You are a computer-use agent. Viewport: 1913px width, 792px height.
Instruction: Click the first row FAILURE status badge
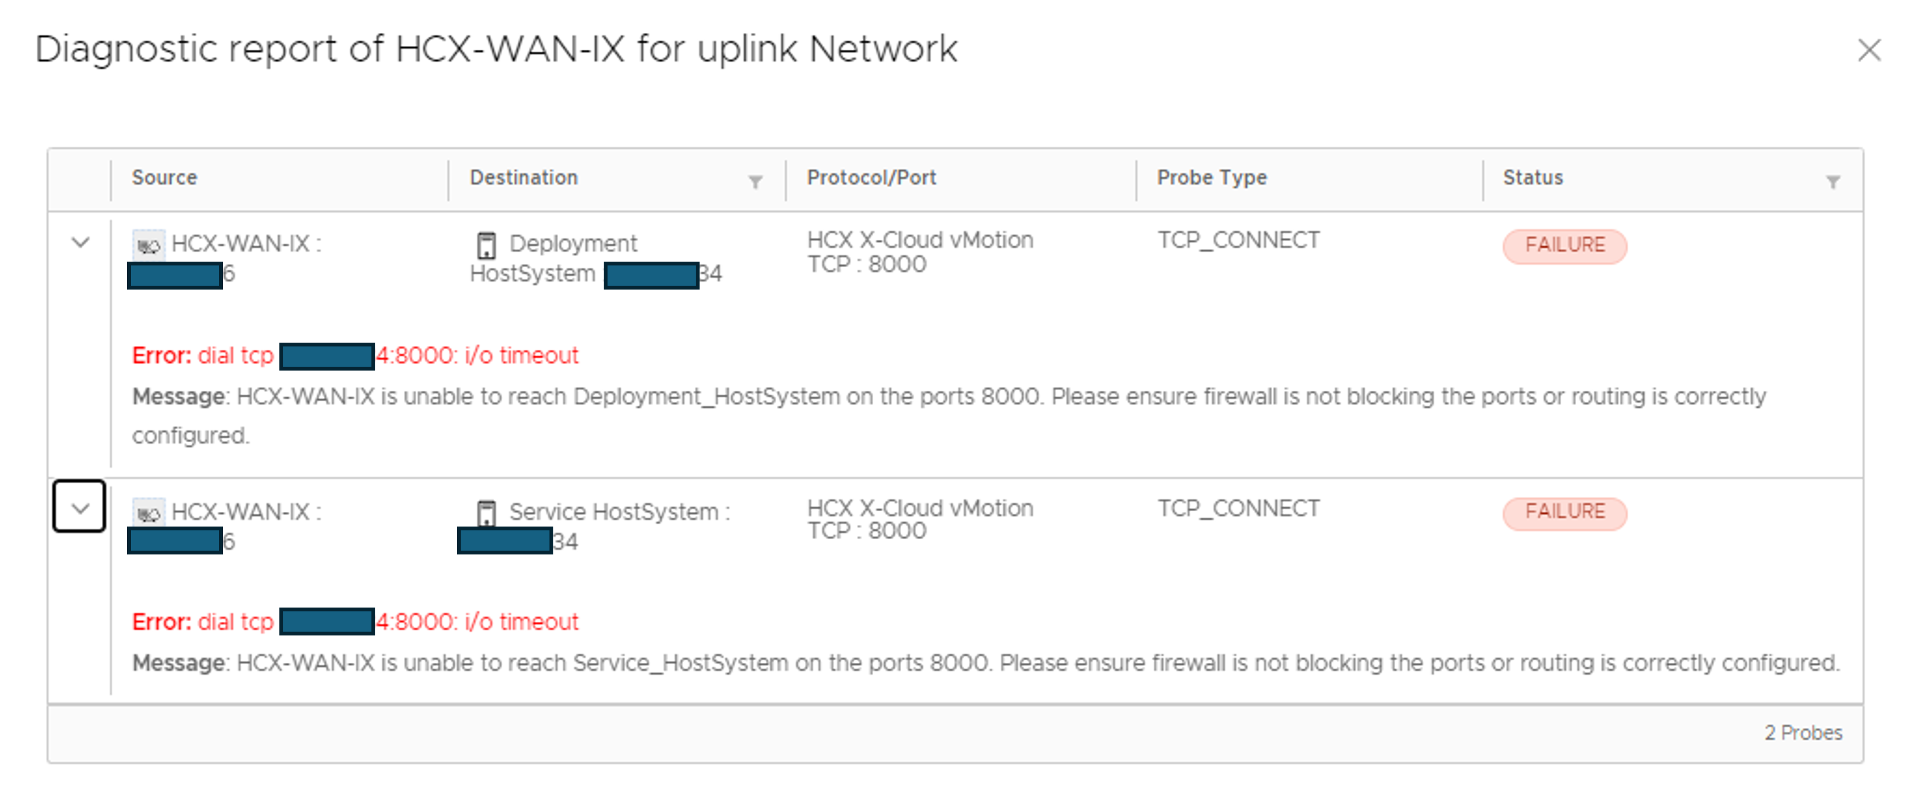pos(1565,246)
